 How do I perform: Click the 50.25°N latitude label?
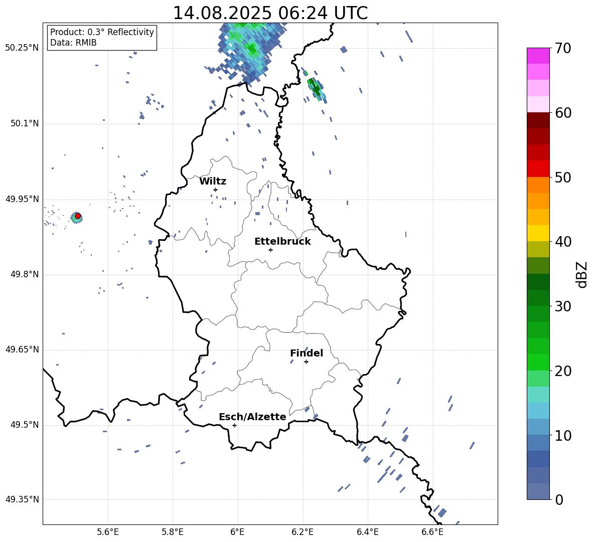22,48
